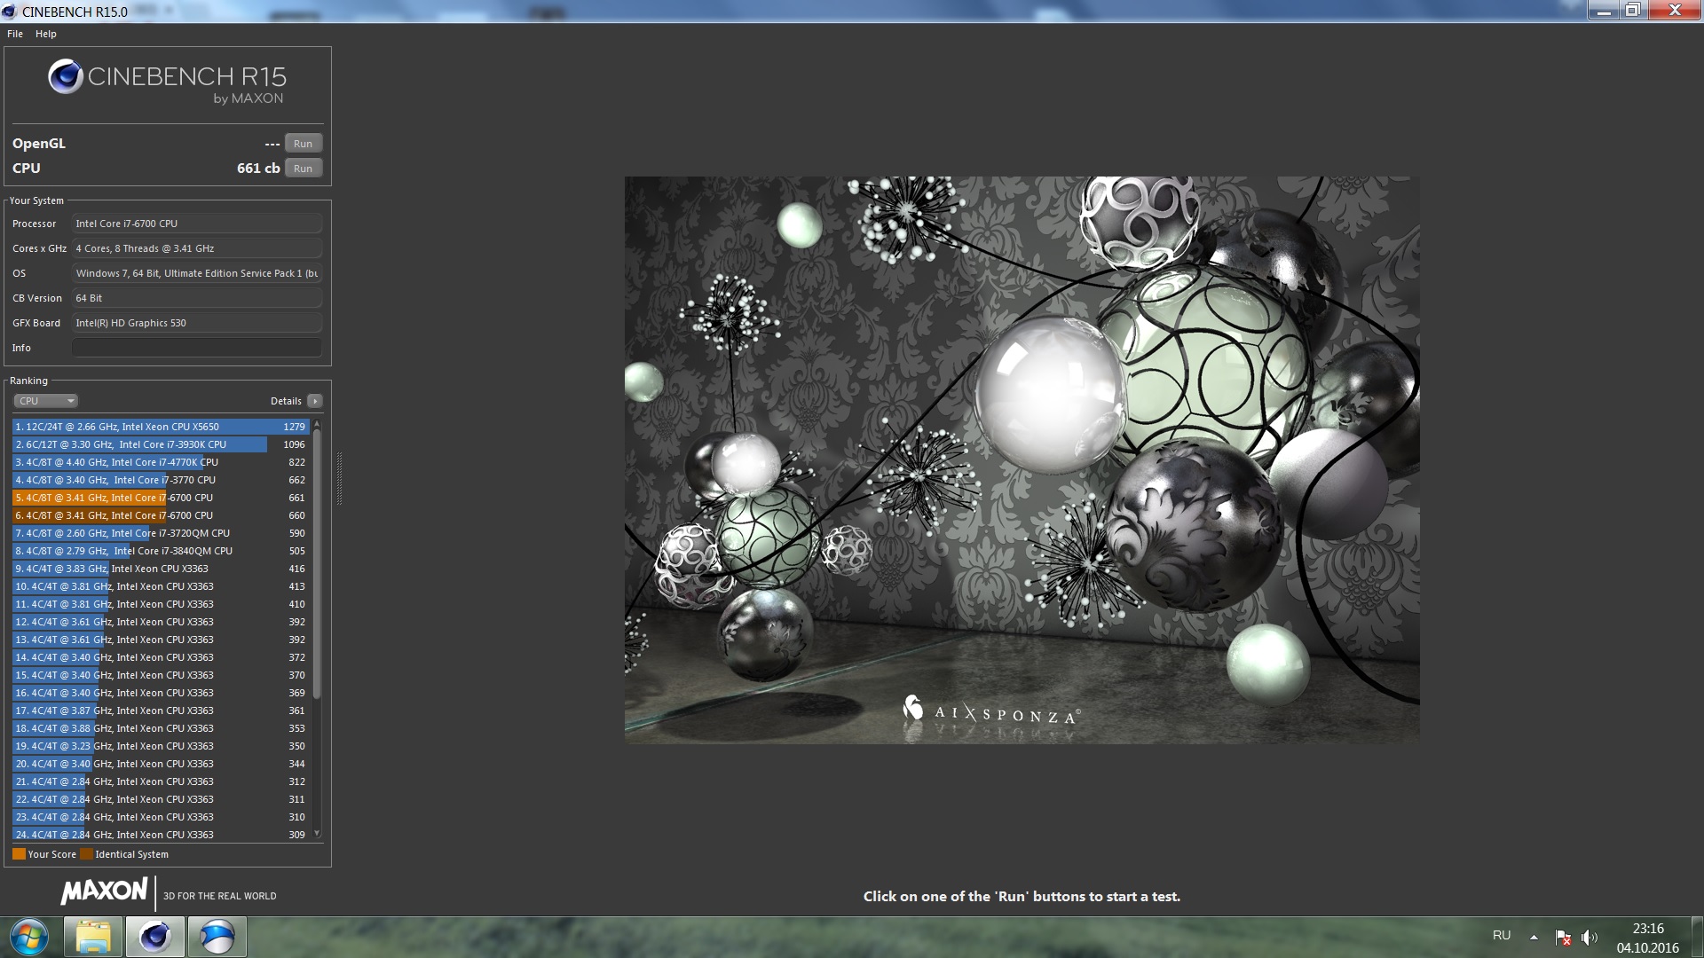Open Windows Explorer from taskbar
This screenshot has height=958, width=1704.
(x=93, y=937)
